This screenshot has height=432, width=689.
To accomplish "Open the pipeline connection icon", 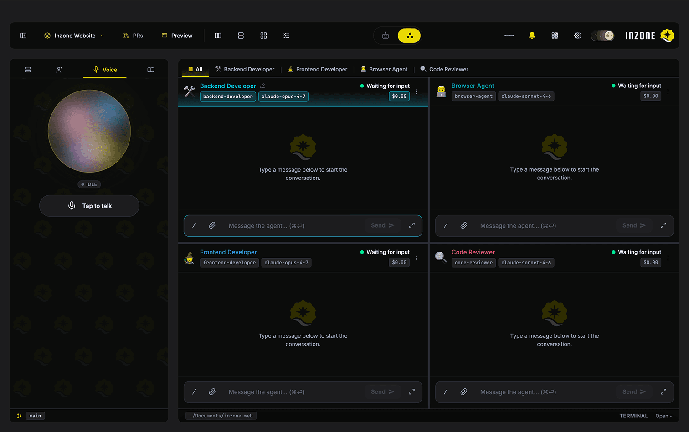I will (509, 36).
